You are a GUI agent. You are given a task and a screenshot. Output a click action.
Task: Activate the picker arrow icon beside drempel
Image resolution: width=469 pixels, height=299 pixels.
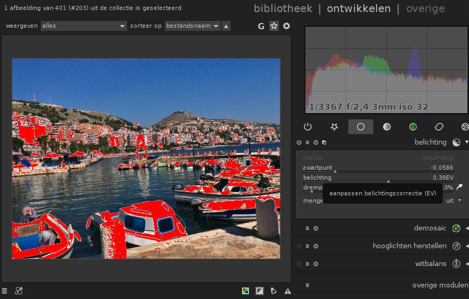(460, 187)
